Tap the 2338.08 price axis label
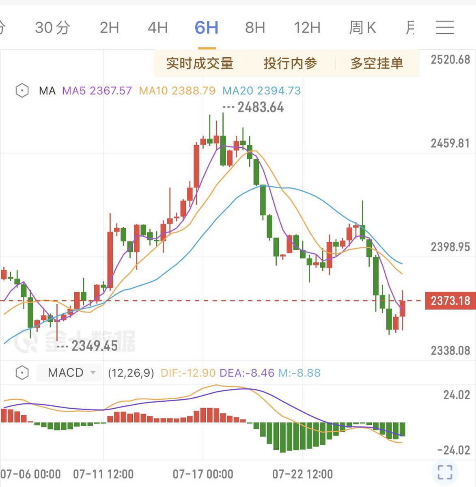This screenshot has height=487, width=476. click(450, 350)
